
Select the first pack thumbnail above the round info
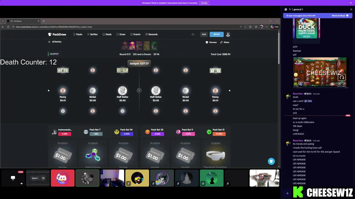tap(125, 45)
